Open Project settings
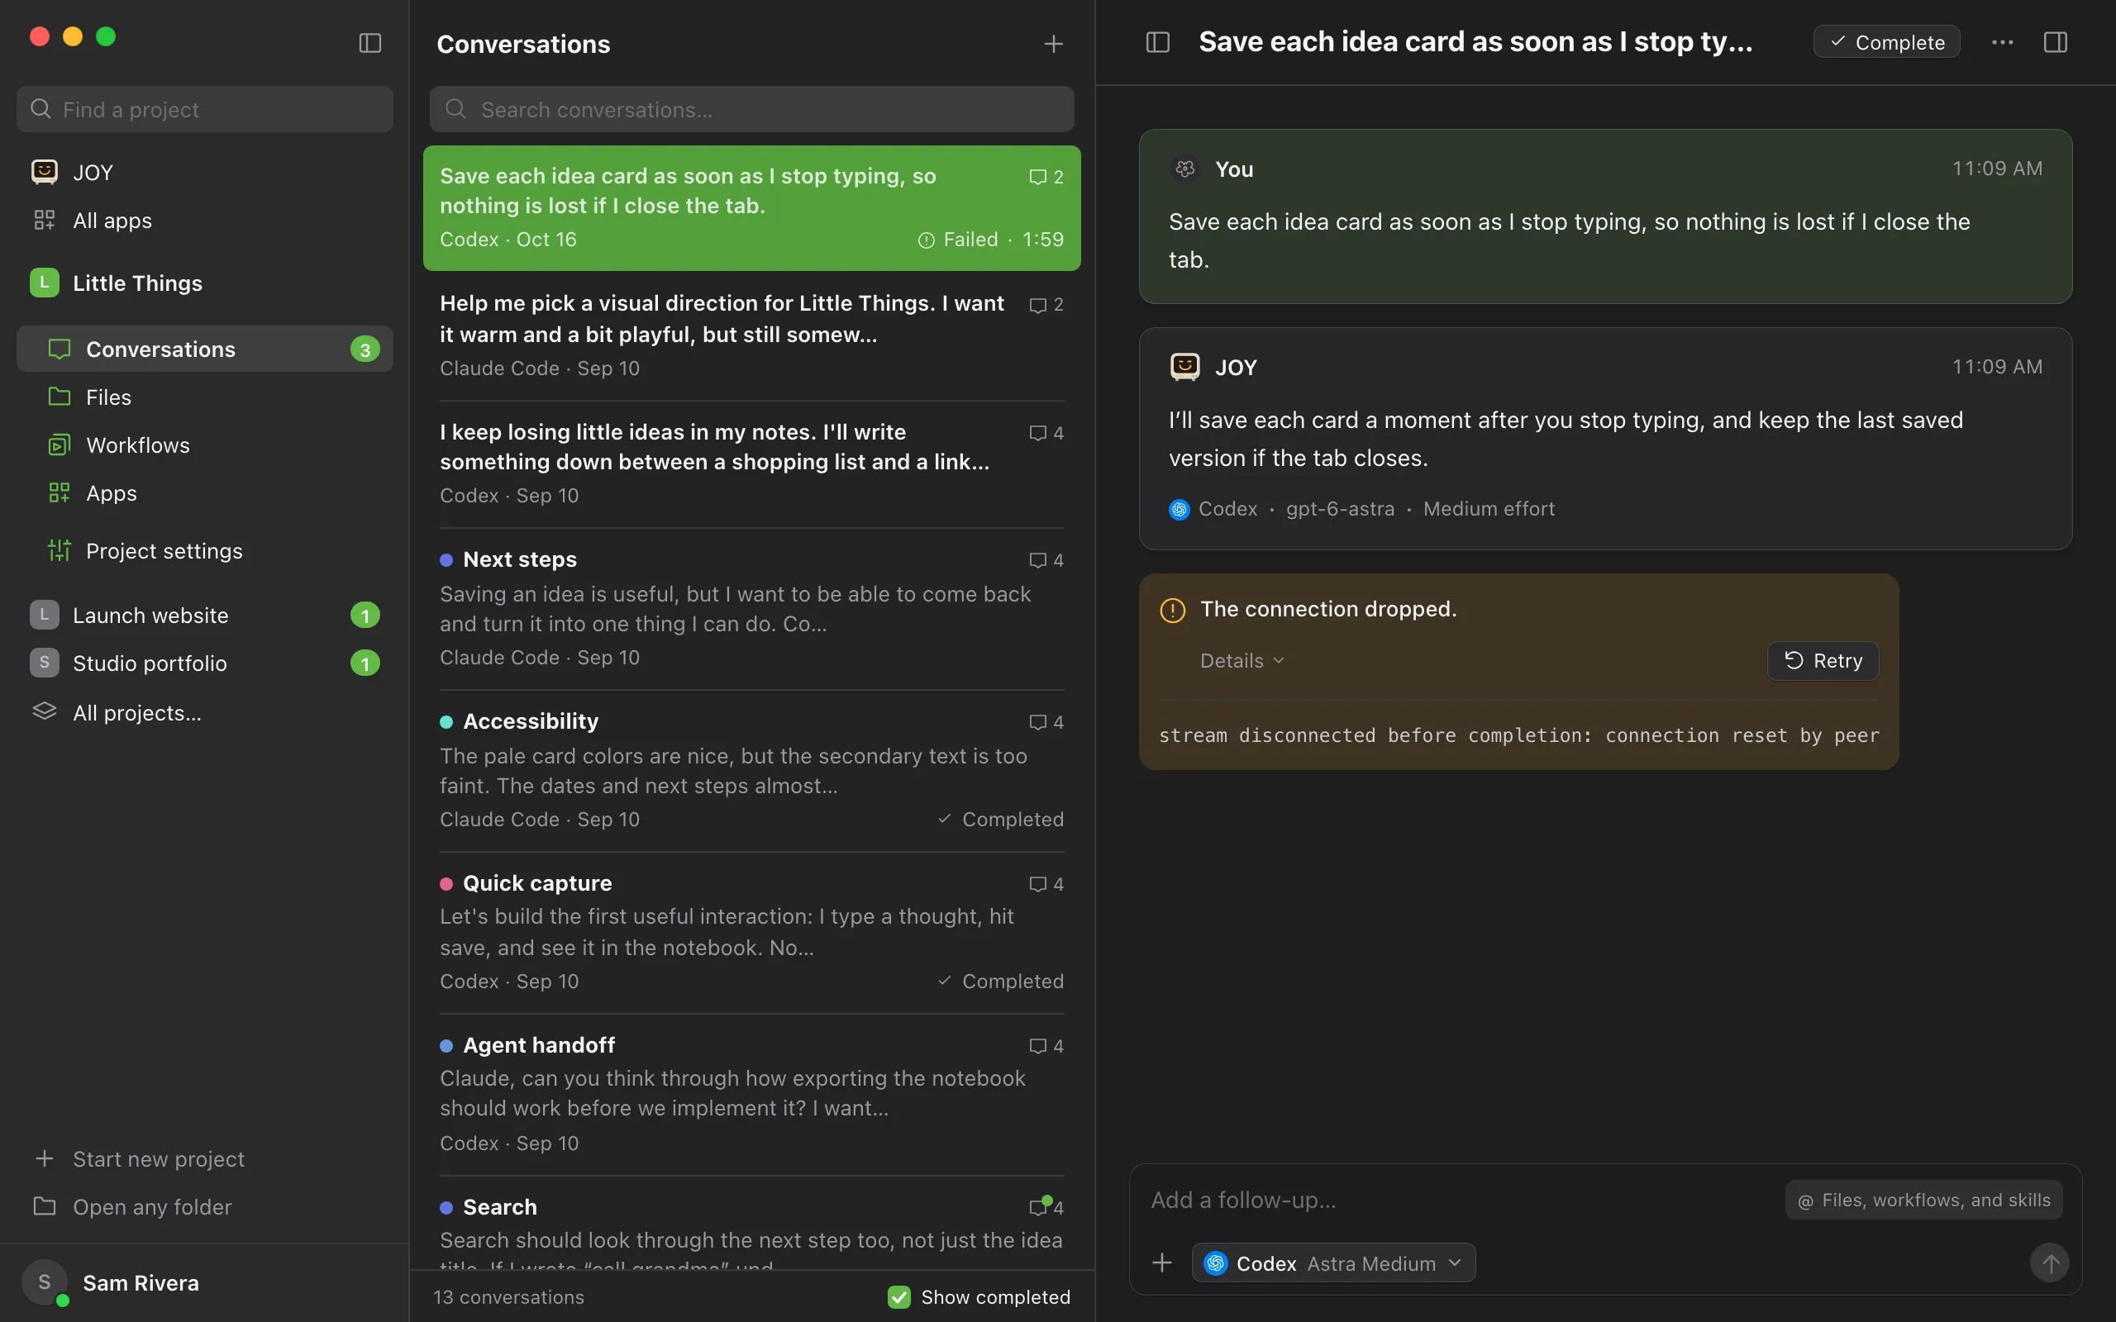This screenshot has width=2116, height=1322. [x=205, y=551]
